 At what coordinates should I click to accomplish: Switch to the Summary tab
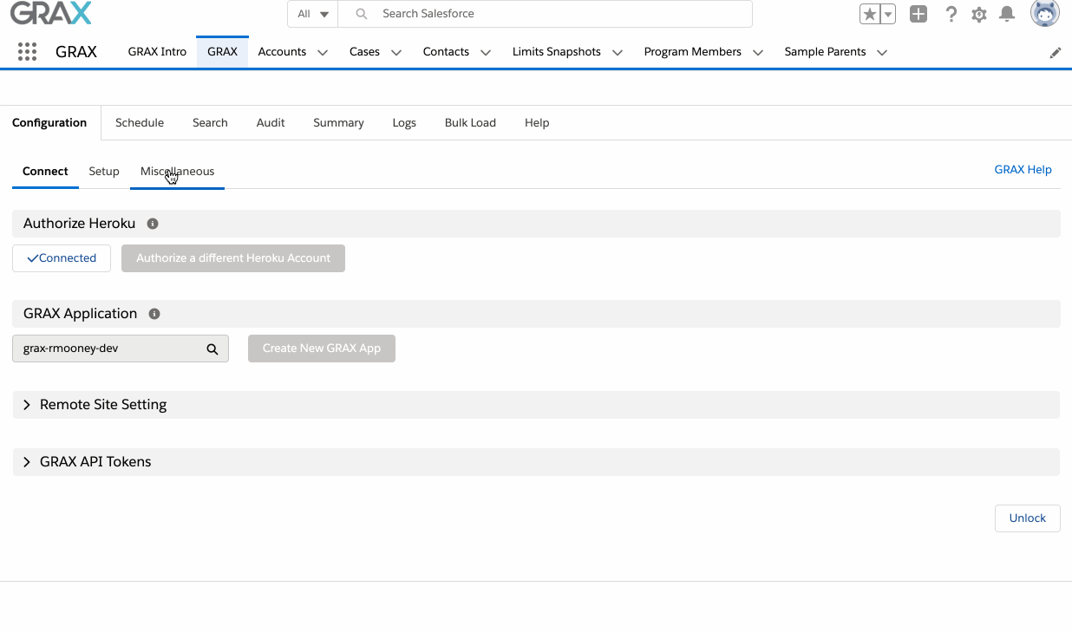click(x=338, y=123)
